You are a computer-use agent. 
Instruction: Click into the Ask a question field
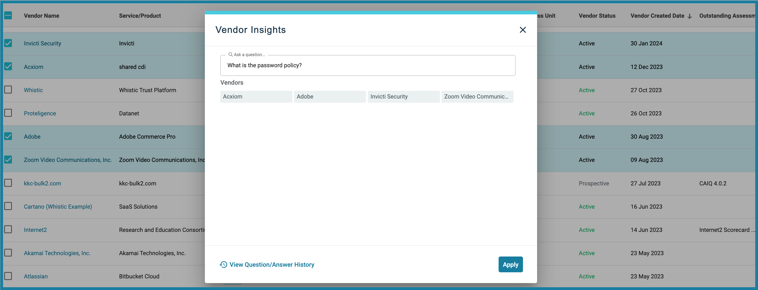(x=368, y=65)
